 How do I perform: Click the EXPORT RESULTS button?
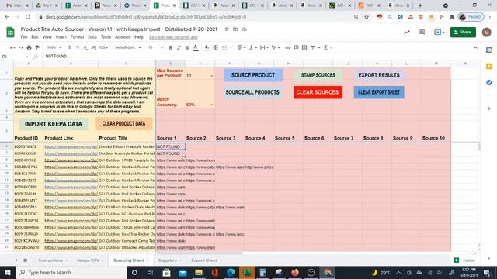click(x=379, y=75)
